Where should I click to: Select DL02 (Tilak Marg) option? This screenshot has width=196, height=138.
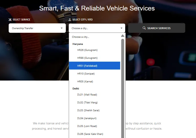coord(94,103)
